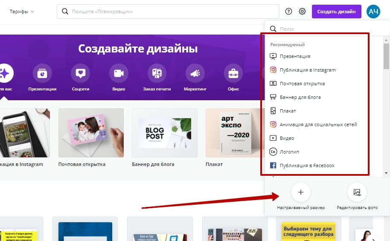This screenshot has height=241, width=390.
Task: Click Редактировать фото label
Action: point(357,207)
